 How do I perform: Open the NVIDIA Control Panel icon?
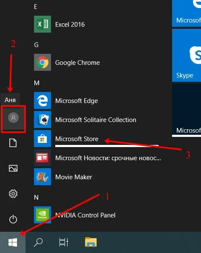[x=42, y=215]
